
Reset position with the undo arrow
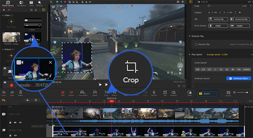tap(240, 13)
